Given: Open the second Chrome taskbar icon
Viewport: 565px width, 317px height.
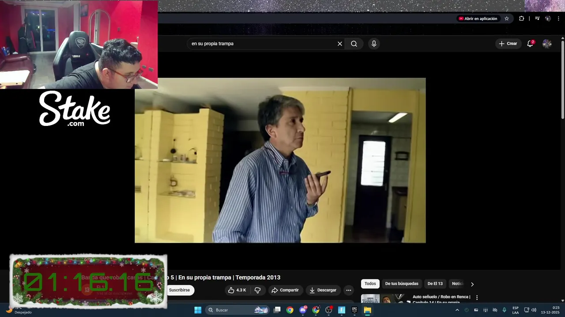Looking at the screenshot, I should (x=316, y=310).
